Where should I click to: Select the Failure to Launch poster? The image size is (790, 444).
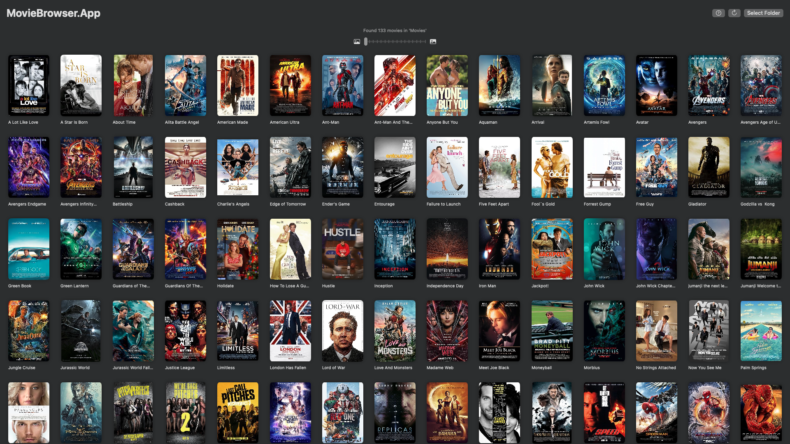pyautogui.click(x=447, y=167)
